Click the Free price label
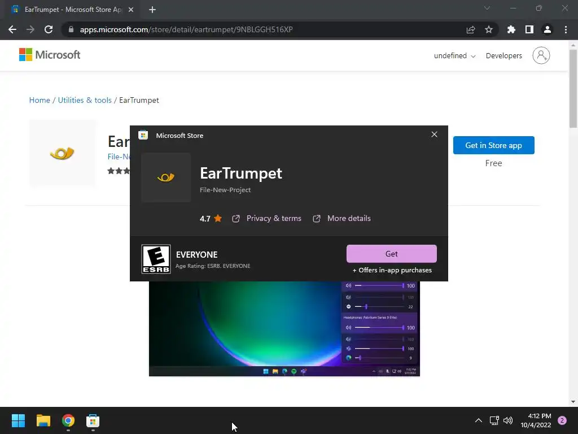Screen dimensions: 578x434 coord(493,163)
